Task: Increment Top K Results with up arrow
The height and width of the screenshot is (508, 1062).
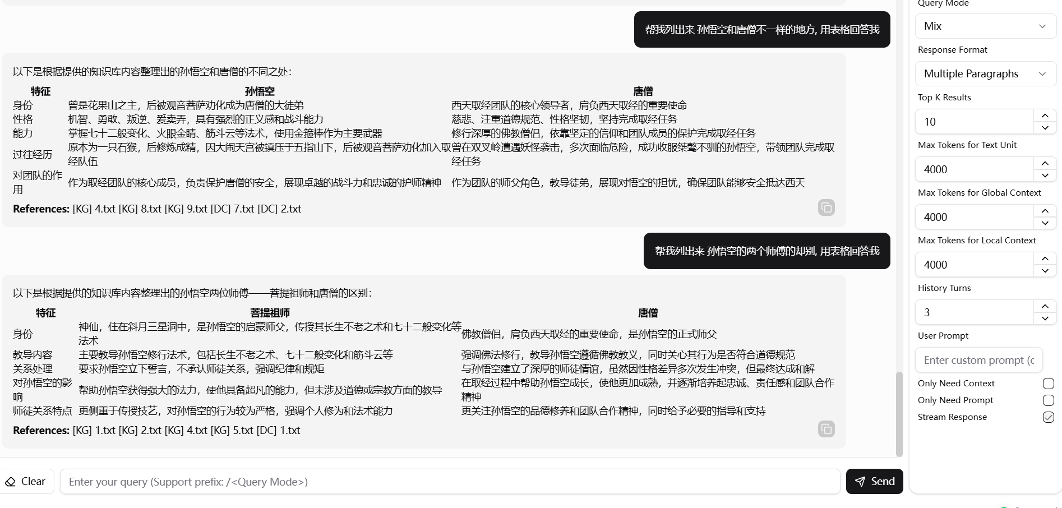Action: pos(1045,115)
